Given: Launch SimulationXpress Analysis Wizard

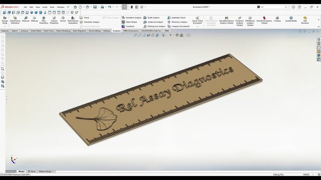Looking at the screenshot, I should tap(226, 20).
